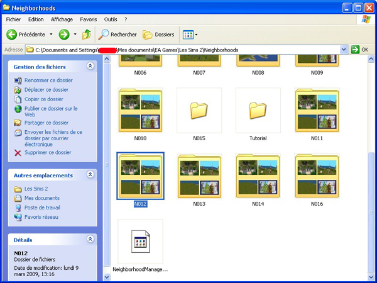
Task: Open the Edition menu
Action: (36, 19)
